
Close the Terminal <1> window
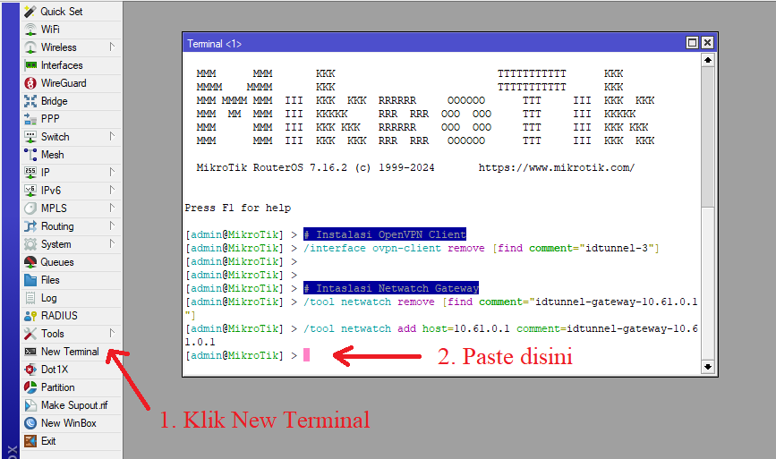point(708,43)
